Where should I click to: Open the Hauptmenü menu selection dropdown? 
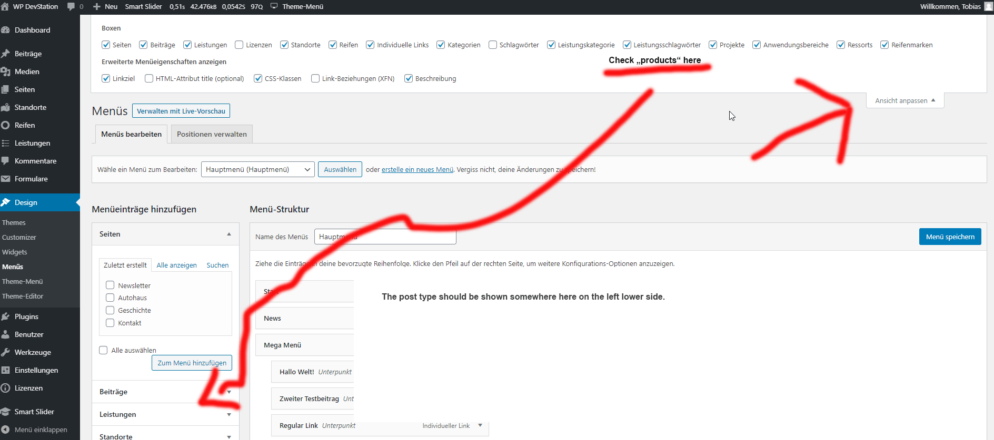(257, 169)
